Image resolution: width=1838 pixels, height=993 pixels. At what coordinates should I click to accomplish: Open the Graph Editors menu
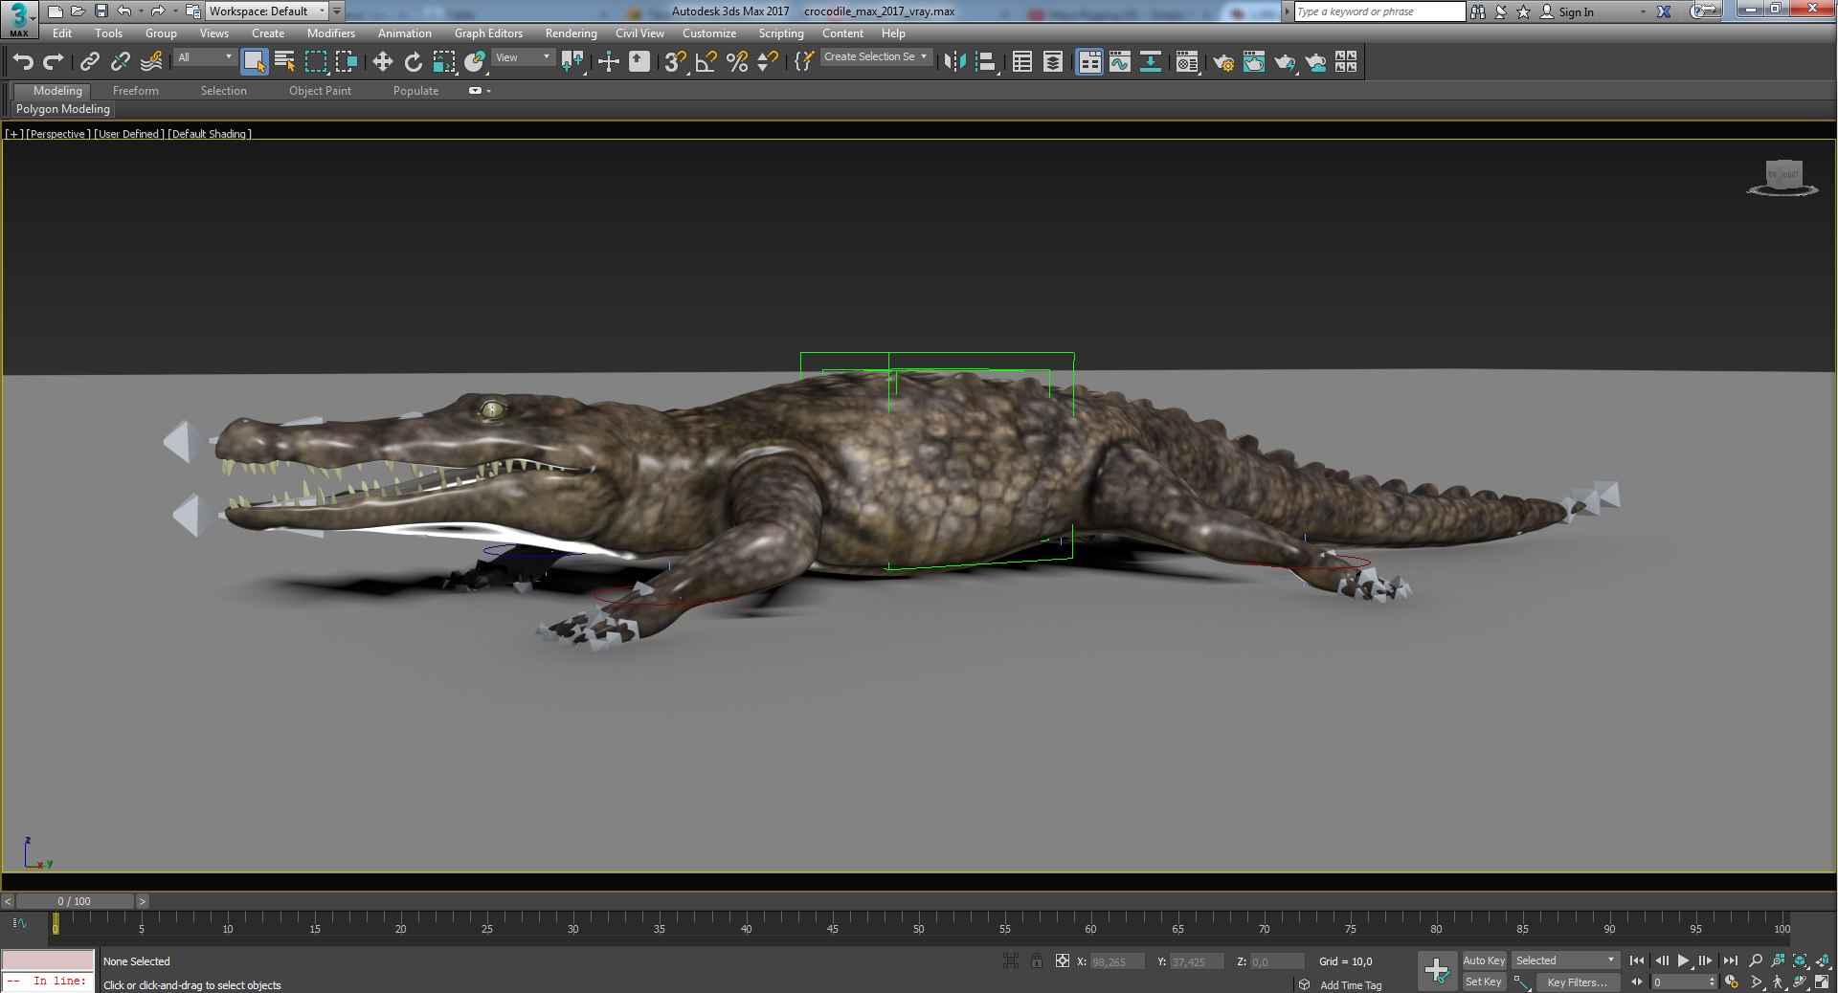tap(488, 33)
